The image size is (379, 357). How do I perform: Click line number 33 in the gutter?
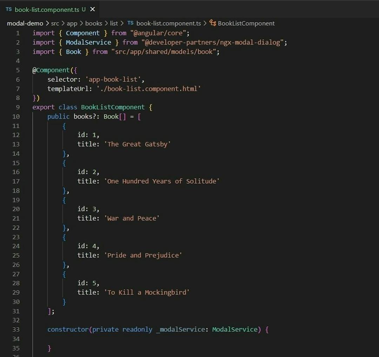(16, 330)
